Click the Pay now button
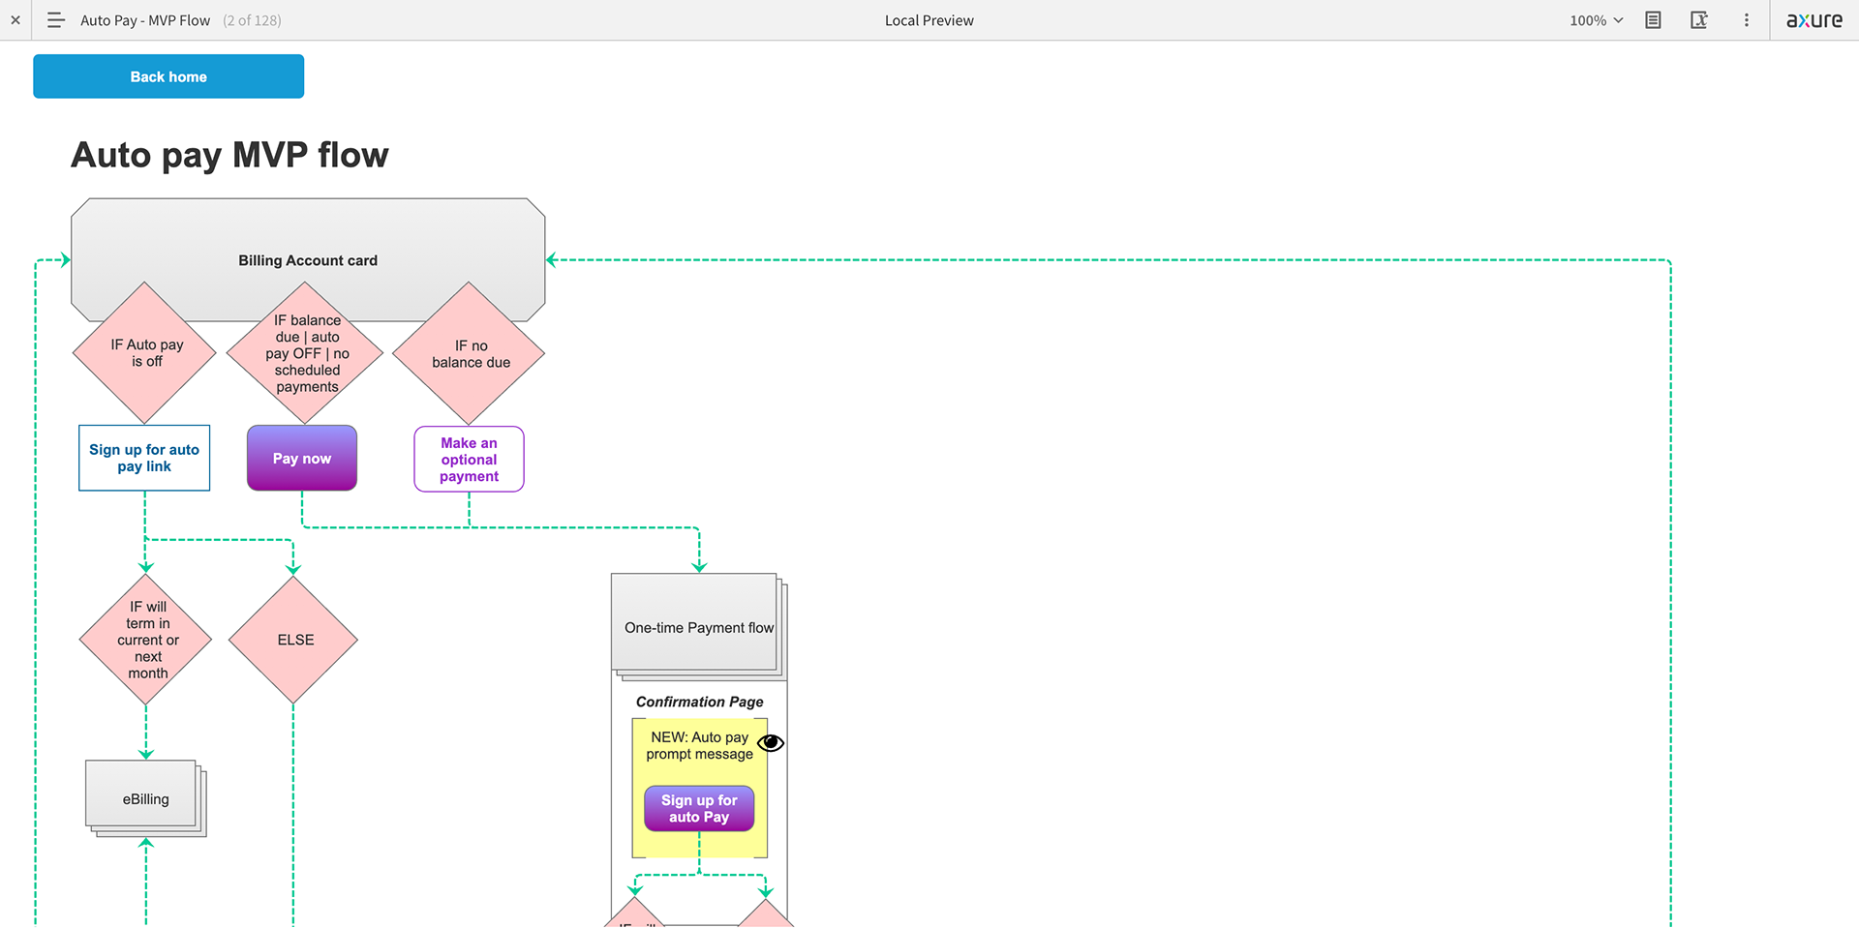The image size is (1859, 928). pos(302,458)
